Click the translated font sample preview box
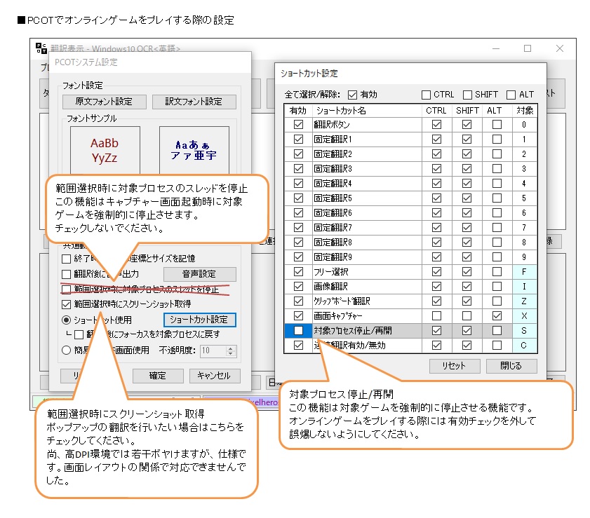 [x=194, y=150]
